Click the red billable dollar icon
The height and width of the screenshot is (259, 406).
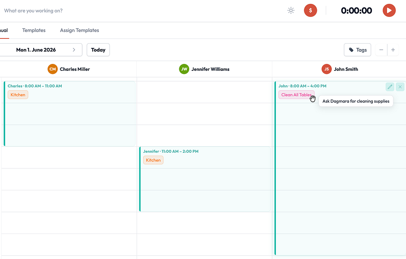point(310,11)
